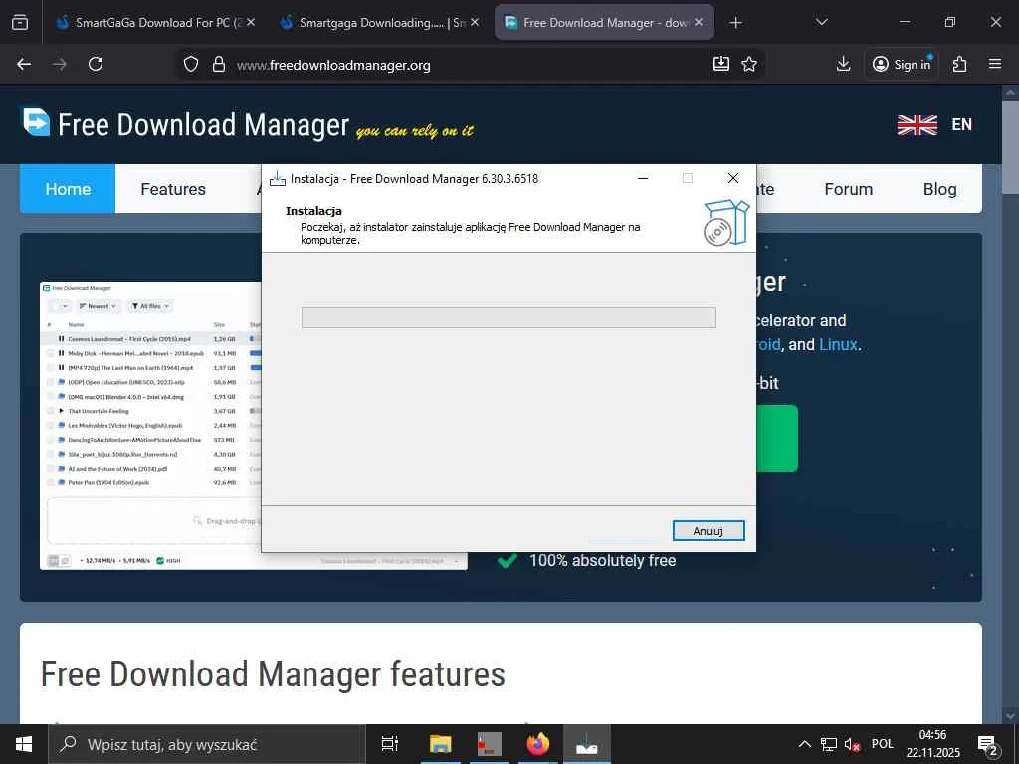Close the Free Download Manager tab
Screen dimensions: 1019x764
point(699,22)
